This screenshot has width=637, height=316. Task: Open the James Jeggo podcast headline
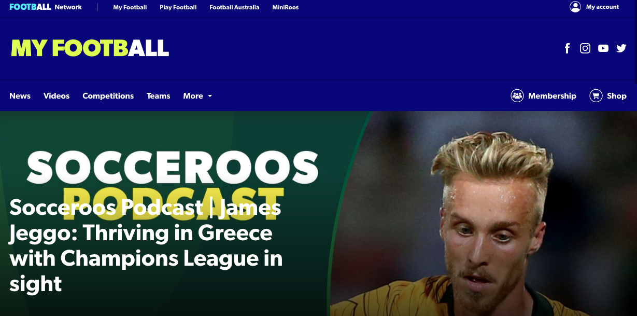146,245
